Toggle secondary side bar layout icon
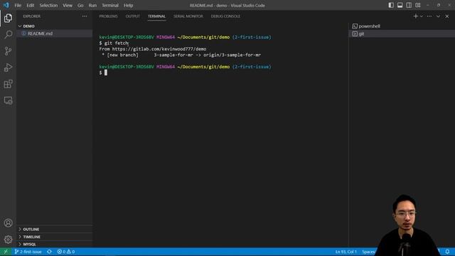The image size is (455, 256). [409, 5]
